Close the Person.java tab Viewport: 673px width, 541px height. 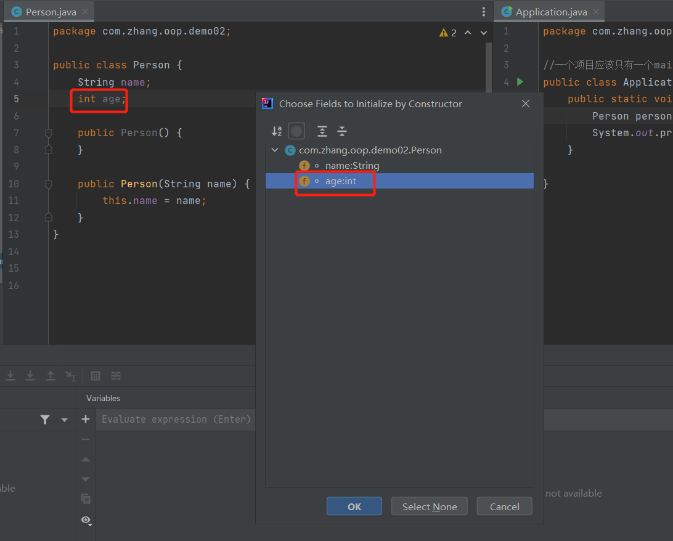(85, 12)
